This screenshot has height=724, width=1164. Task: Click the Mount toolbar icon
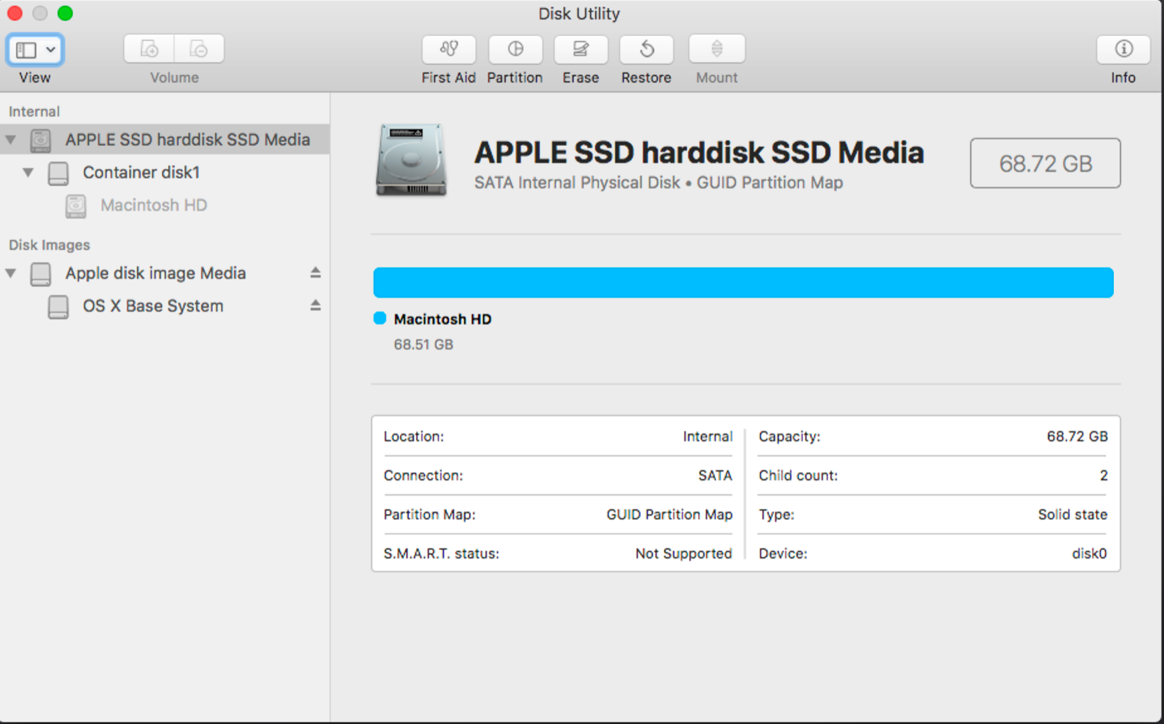[x=716, y=50]
